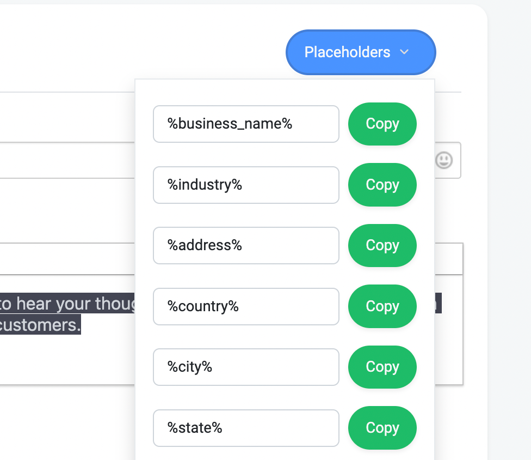The height and width of the screenshot is (460, 531).
Task: Select the %address% text field
Action: pyautogui.click(x=246, y=246)
